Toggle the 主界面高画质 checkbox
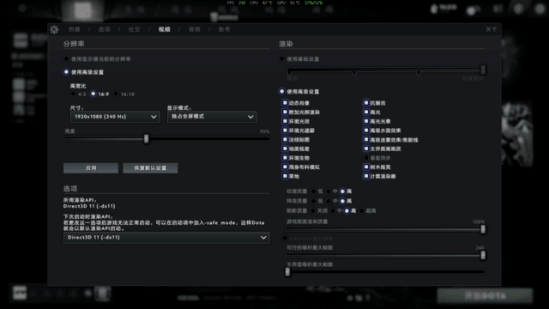 [x=366, y=148]
